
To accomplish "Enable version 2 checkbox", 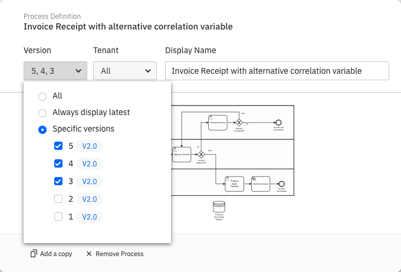I will coord(58,199).
